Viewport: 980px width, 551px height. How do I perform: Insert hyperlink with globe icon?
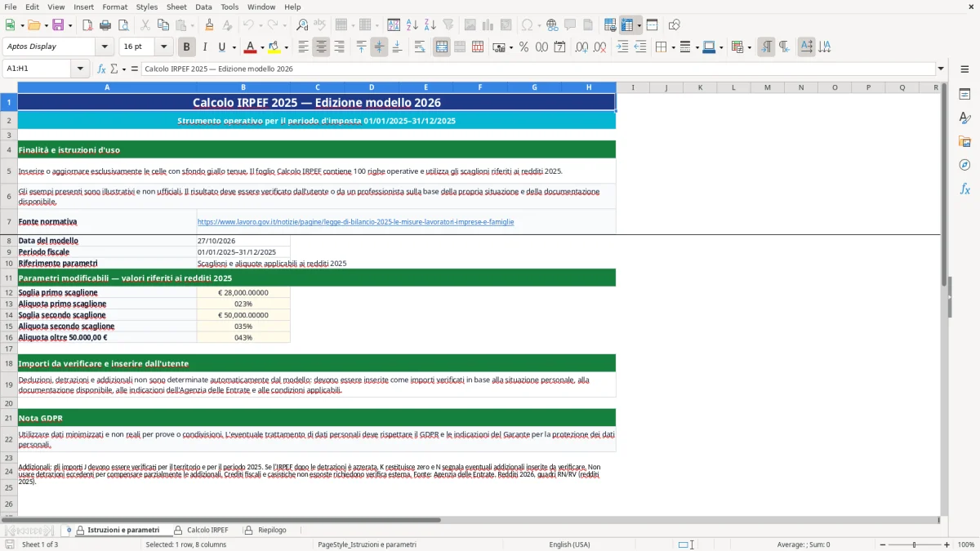click(x=552, y=25)
